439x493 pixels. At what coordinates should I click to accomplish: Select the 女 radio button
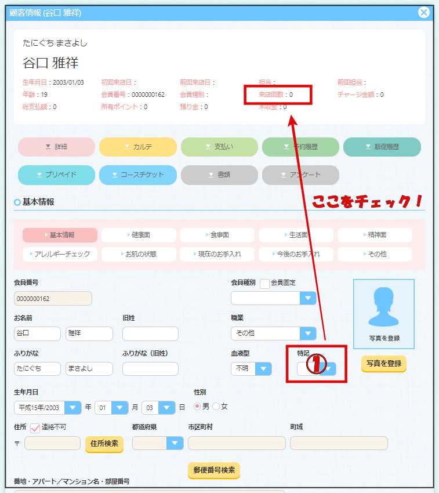tap(216, 407)
